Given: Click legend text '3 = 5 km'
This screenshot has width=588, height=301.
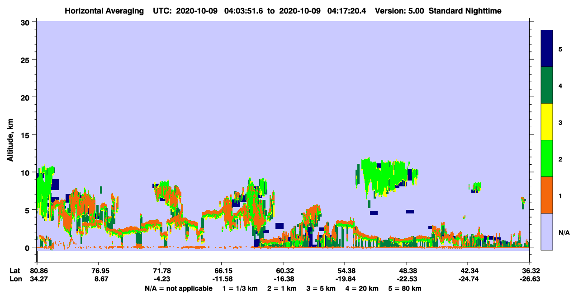Looking at the screenshot, I should click(x=321, y=288).
